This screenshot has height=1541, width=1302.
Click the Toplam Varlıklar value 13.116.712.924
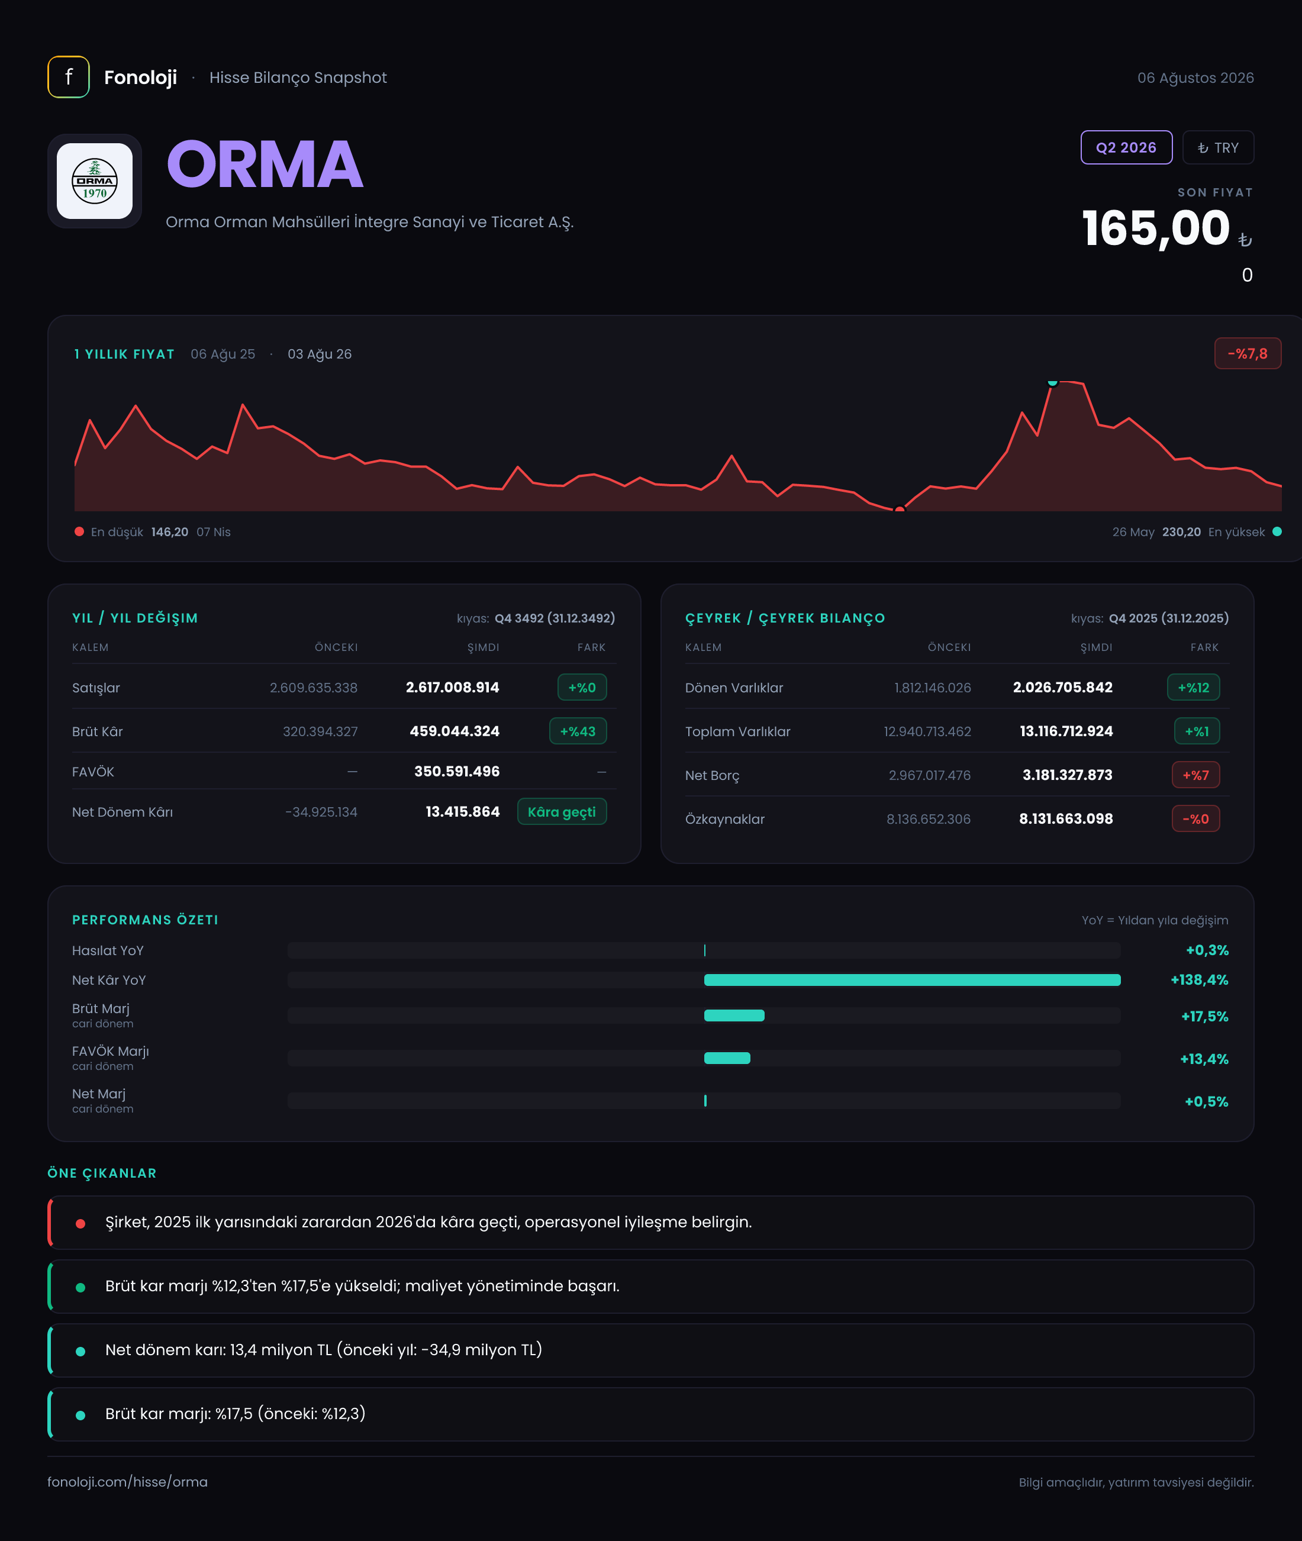(1066, 731)
